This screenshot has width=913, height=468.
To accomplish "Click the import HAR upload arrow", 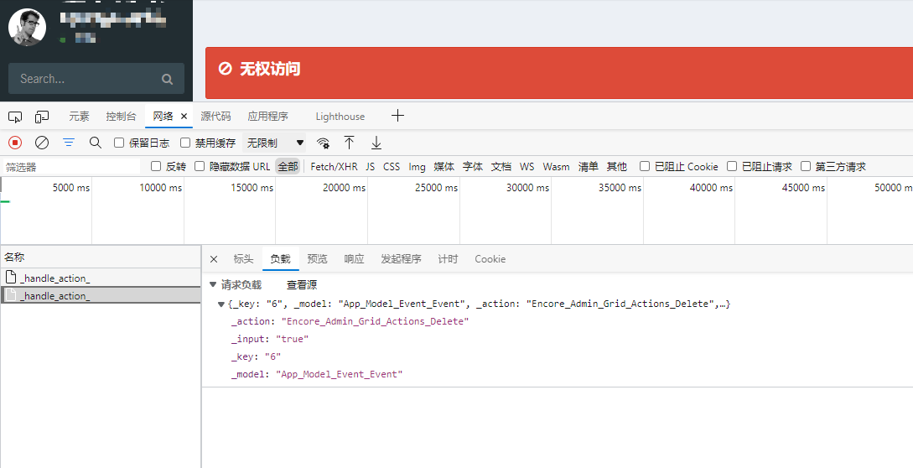I will 349,143.
